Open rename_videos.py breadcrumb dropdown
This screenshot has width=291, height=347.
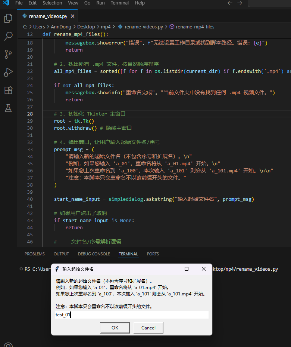141,27
